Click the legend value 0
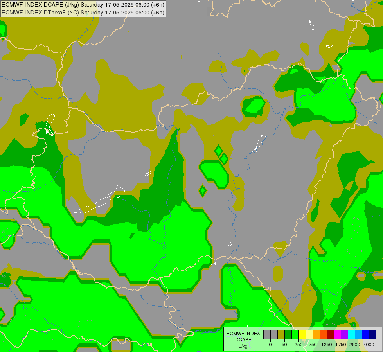 tap(270, 345)
